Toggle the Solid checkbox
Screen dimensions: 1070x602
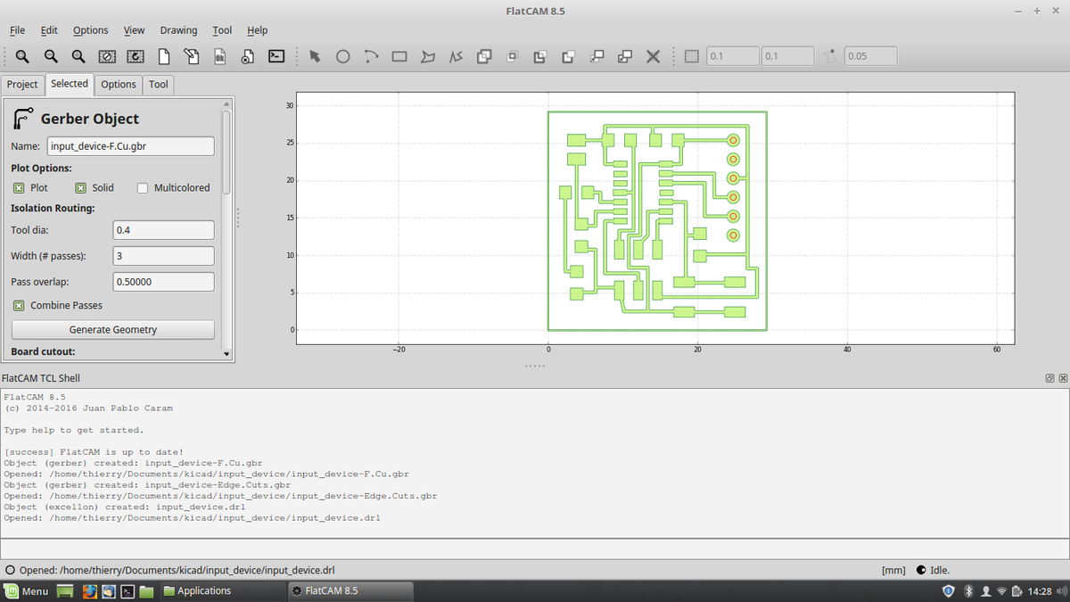(x=80, y=188)
